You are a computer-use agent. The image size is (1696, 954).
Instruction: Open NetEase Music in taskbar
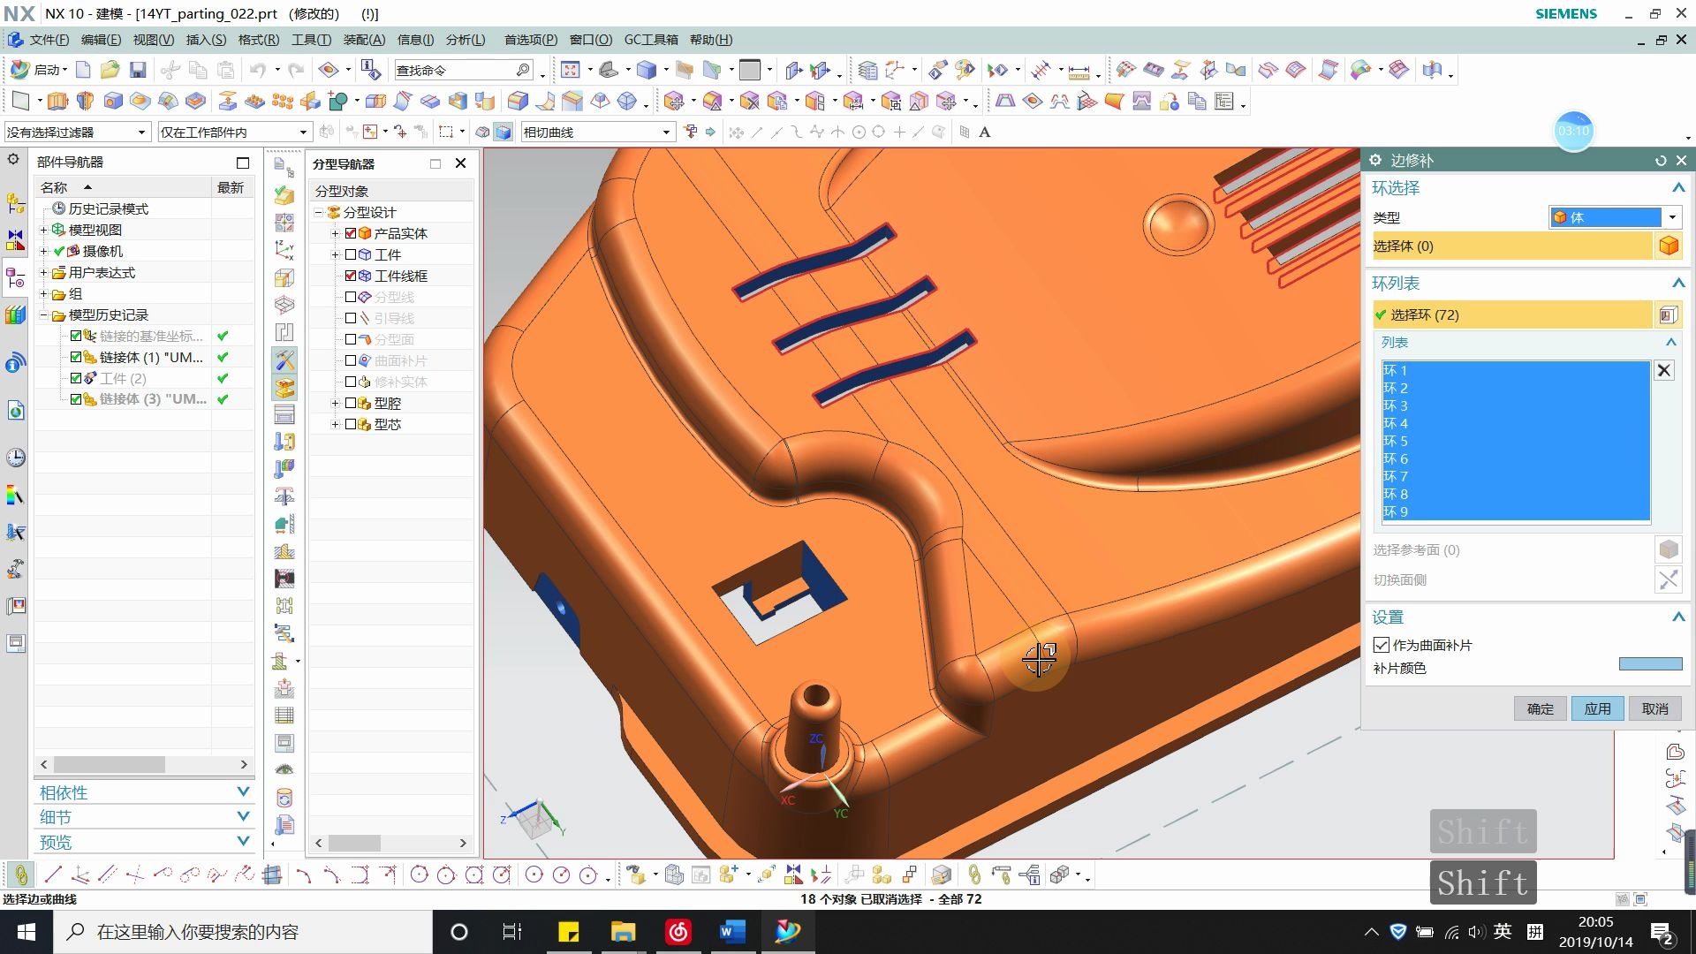(678, 932)
